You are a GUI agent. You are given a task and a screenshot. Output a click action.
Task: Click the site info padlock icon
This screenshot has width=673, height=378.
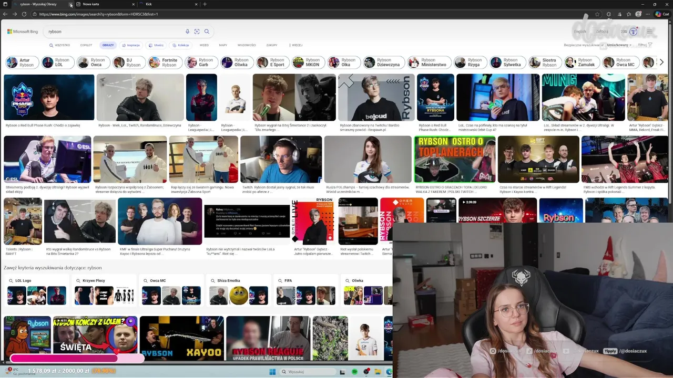pos(35,14)
